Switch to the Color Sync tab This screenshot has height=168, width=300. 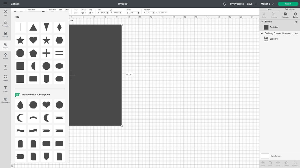pyautogui.click(x=290, y=9)
